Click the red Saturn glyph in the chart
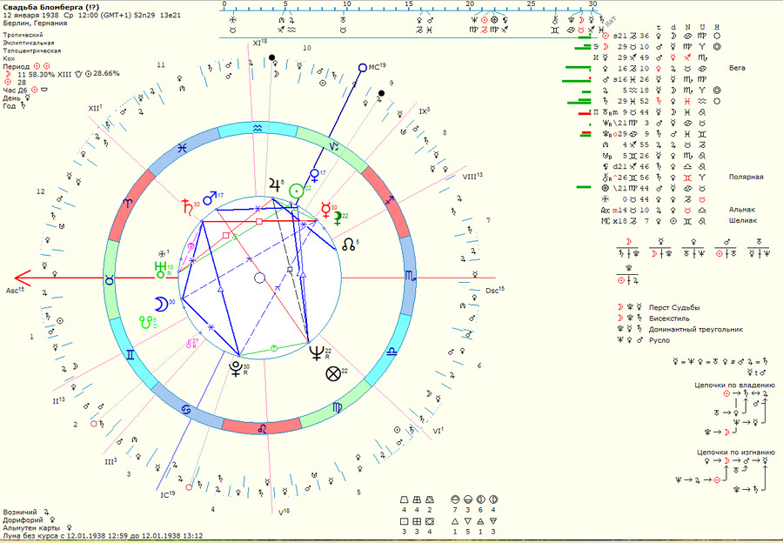The image size is (783, 543). 186,207
